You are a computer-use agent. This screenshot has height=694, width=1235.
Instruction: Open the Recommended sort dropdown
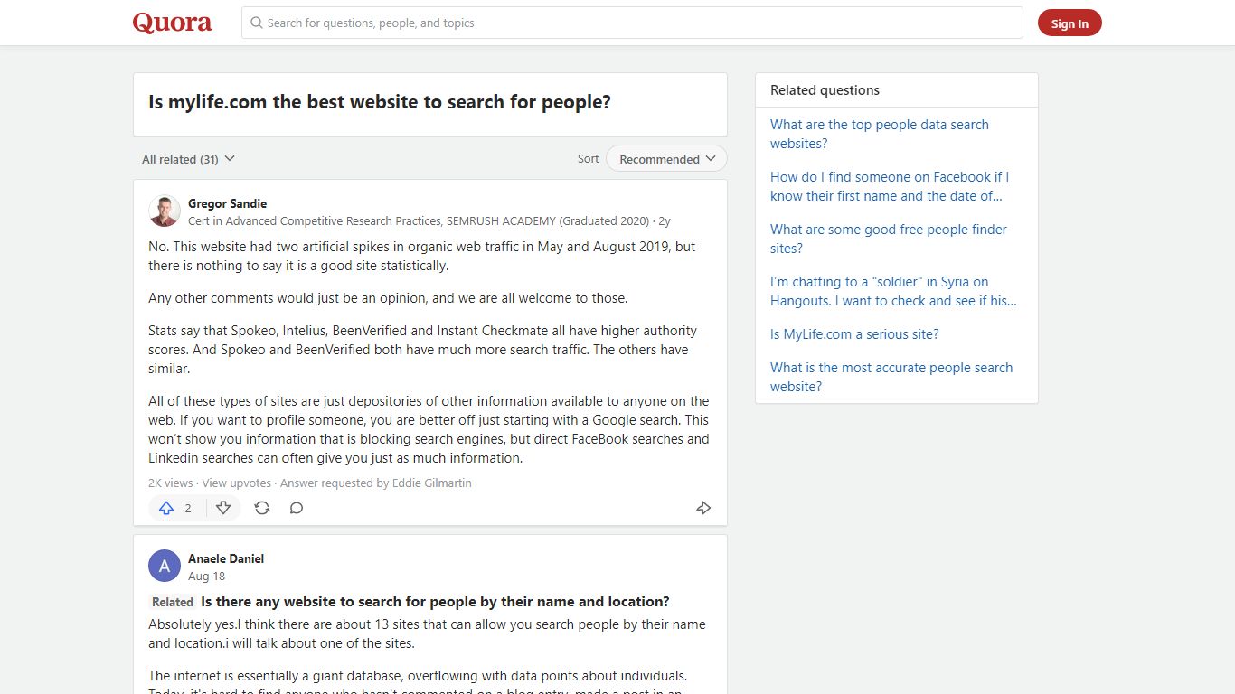coord(666,159)
